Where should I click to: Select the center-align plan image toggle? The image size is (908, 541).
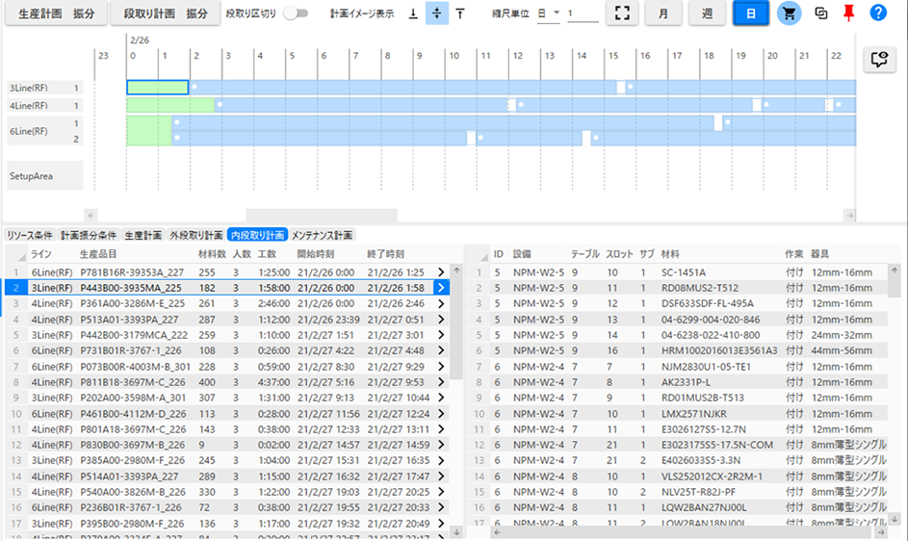tap(436, 13)
